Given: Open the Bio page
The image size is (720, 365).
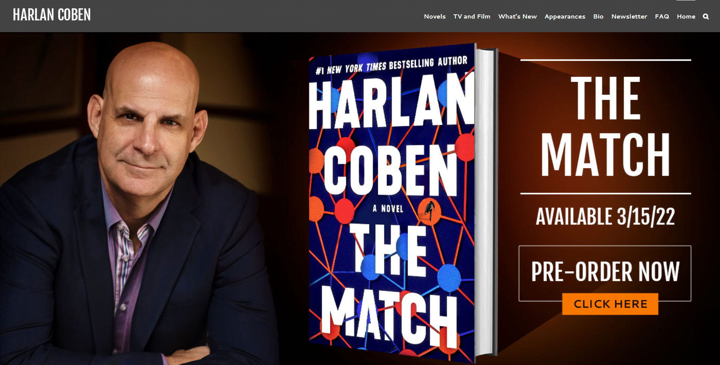Looking at the screenshot, I should (x=598, y=16).
